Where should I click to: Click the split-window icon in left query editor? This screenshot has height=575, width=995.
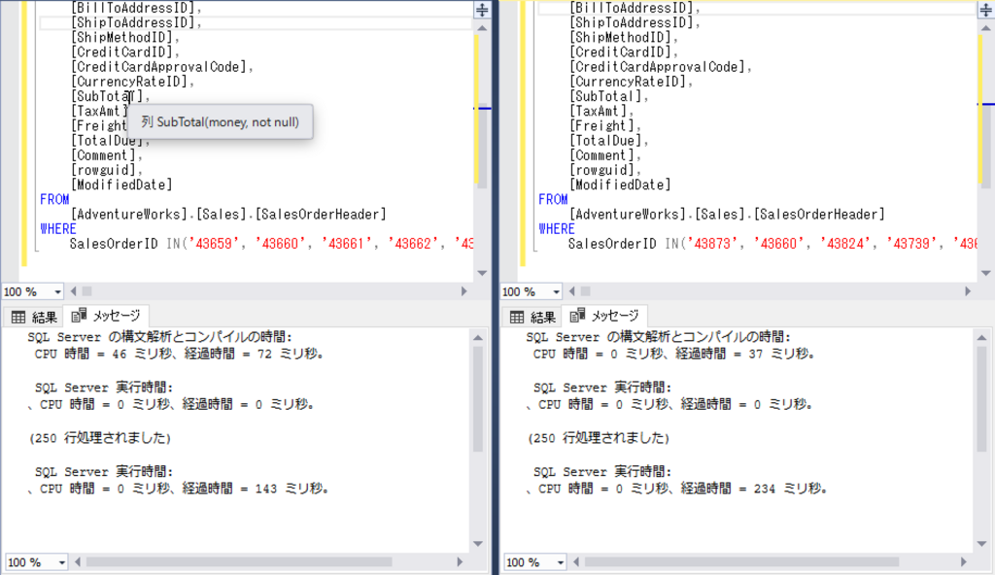(x=482, y=10)
